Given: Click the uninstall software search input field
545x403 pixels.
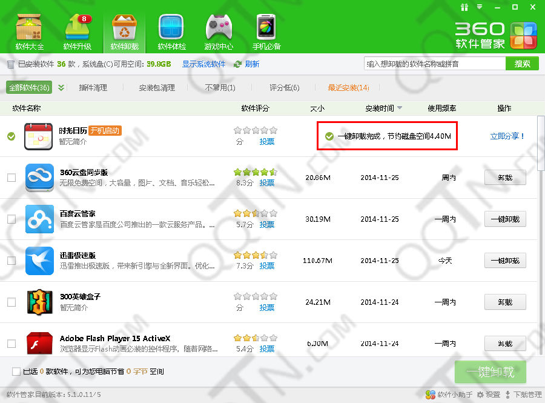Looking at the screenshot, I should [434, 64].
